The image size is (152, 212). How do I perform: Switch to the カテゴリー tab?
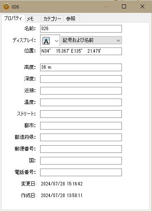[52, 19]
